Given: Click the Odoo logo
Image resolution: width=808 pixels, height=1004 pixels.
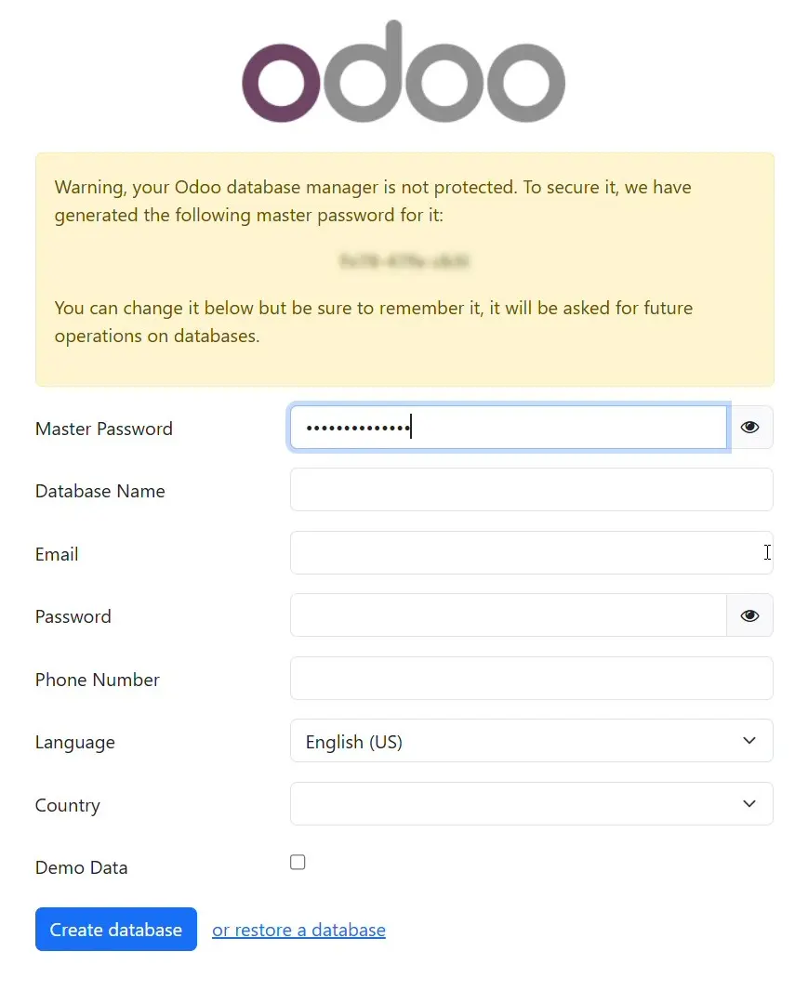Looking at the screenshot, I should (404, 73).
